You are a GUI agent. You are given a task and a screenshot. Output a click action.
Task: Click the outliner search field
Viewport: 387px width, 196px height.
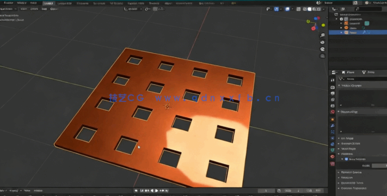368,9
